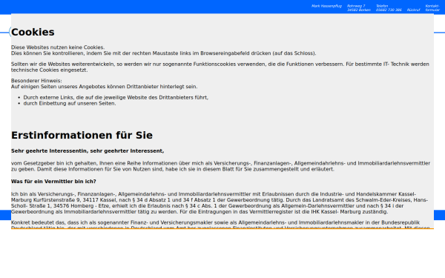Click 'Sehr geehrte Interessentin' greeting line

tap(88, 151)
